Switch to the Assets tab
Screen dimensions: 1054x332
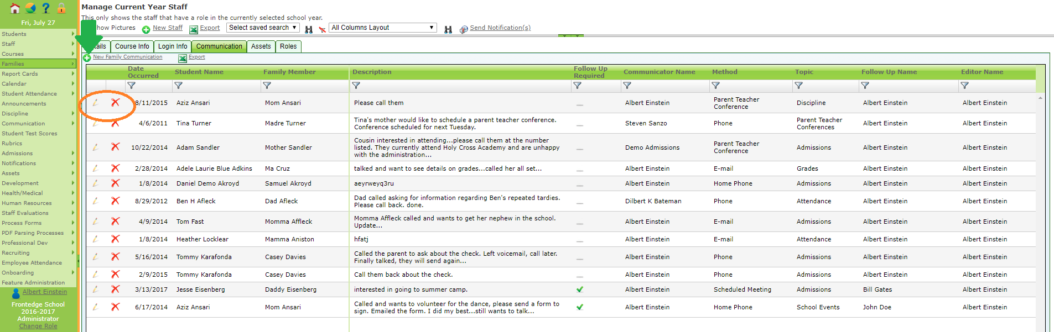(261, 46)
